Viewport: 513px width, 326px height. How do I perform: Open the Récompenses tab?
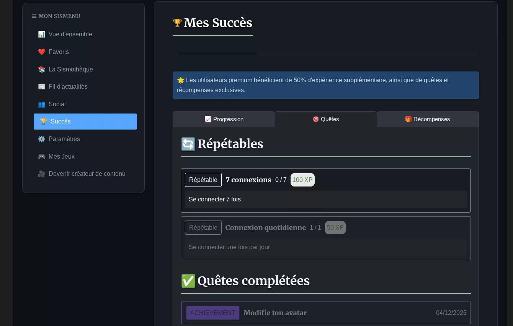(428, 119)
